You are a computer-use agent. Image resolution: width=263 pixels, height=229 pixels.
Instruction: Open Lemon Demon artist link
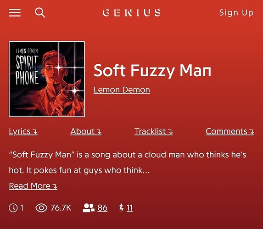tap(122, 90)
